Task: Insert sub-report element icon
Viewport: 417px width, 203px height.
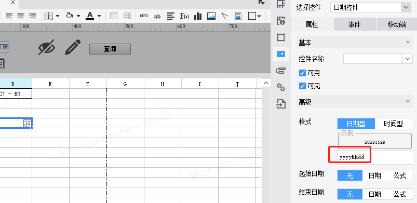Action: [x=238, y=16]
